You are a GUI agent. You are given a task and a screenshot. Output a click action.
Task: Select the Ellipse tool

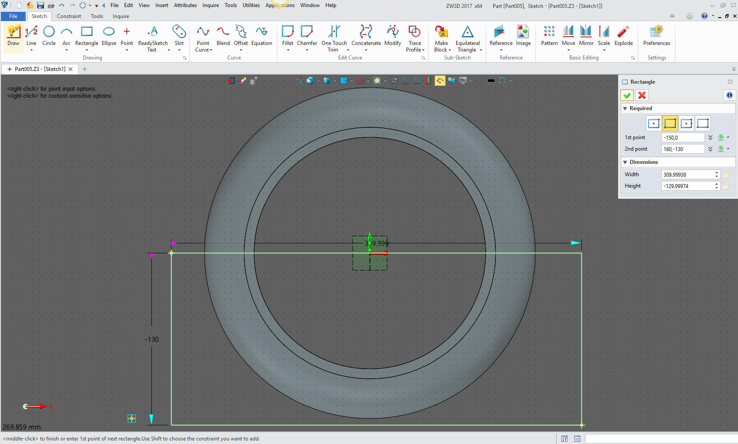(x=109, y=36)
